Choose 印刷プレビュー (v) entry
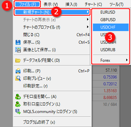Viewport: 131px width, 127px height. point(52,79)
